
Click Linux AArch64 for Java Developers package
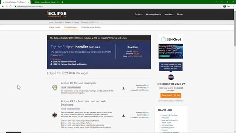(145, 90)
